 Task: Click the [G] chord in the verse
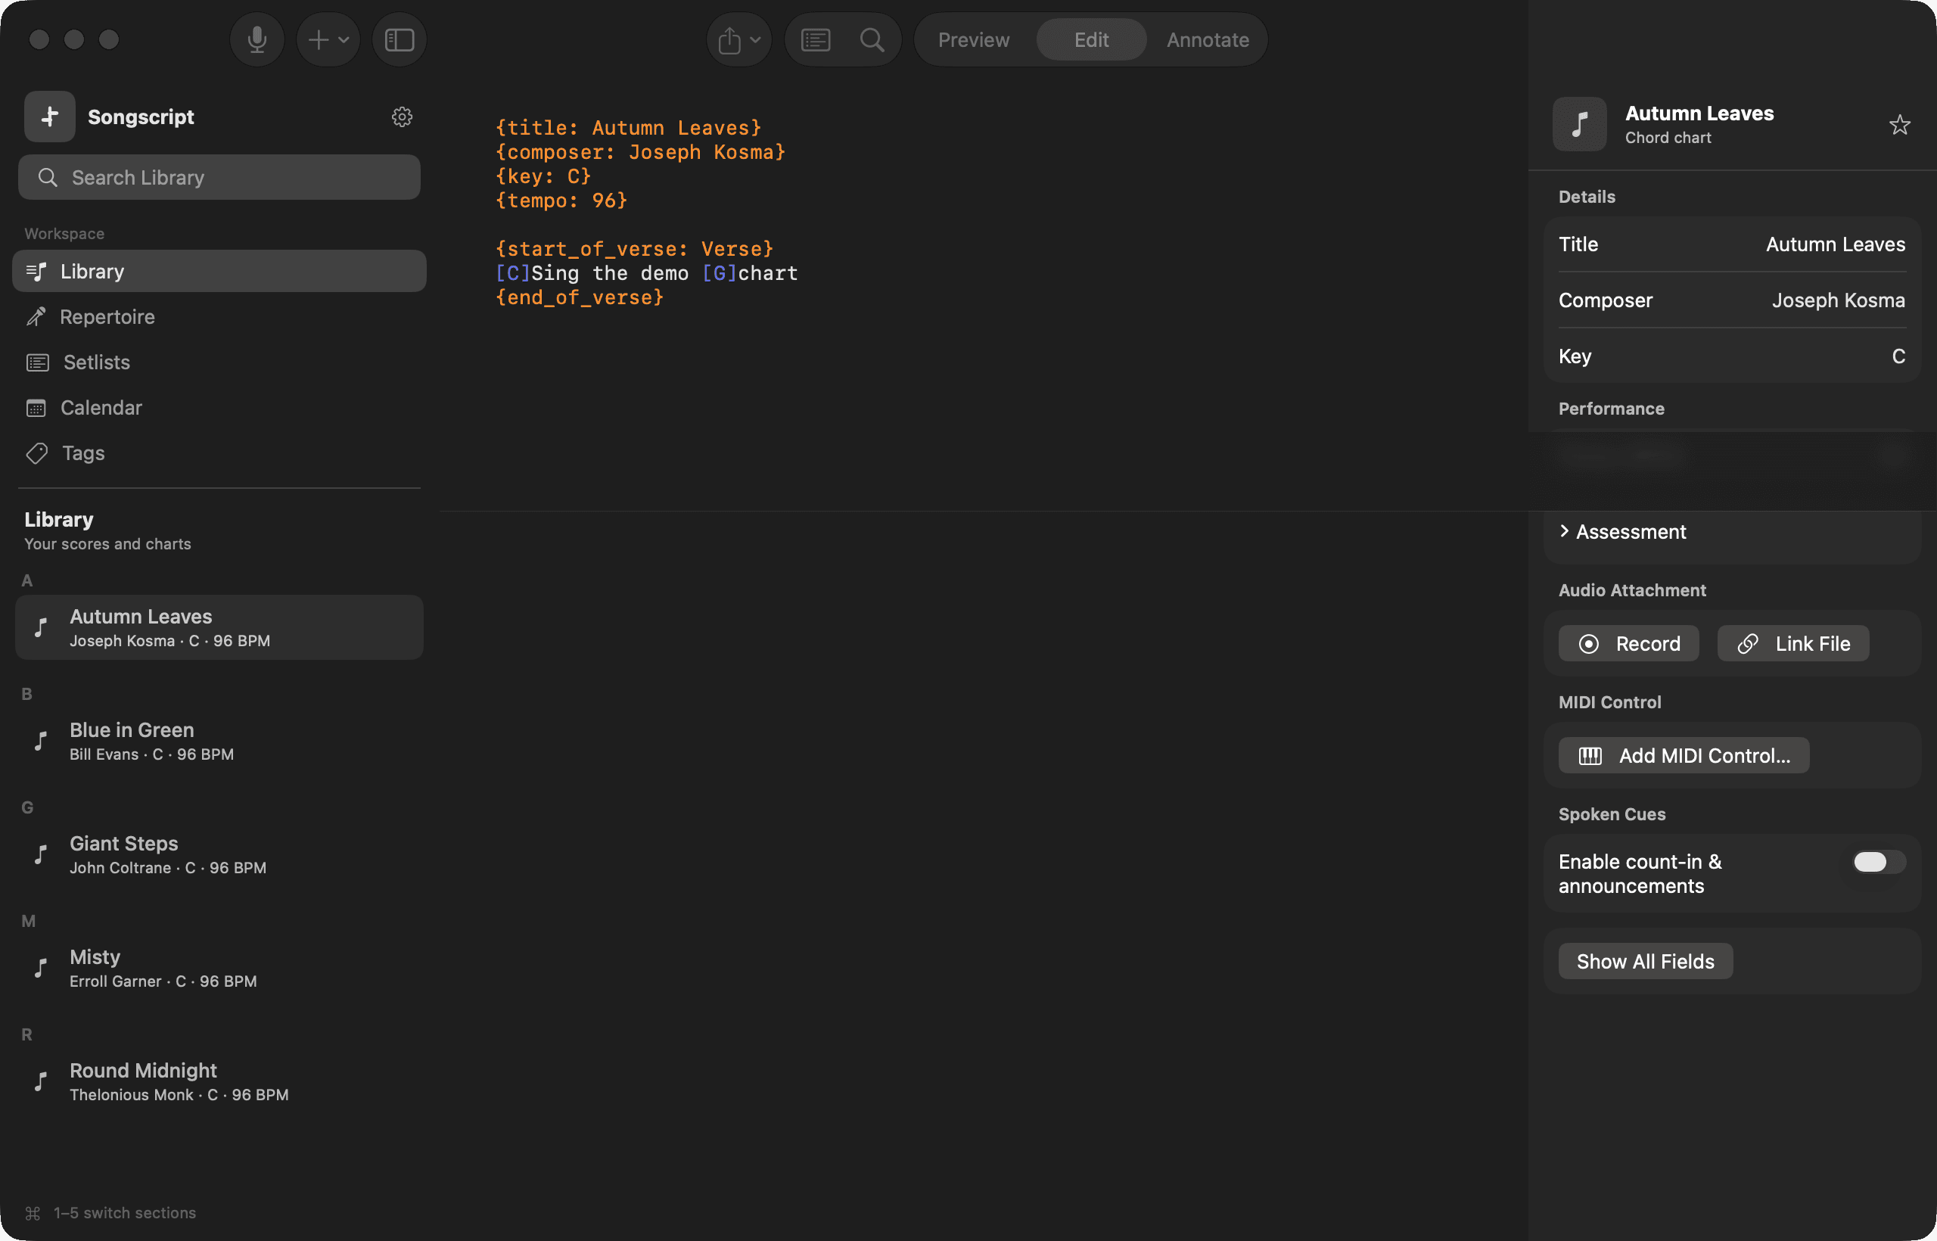[720, 273]
